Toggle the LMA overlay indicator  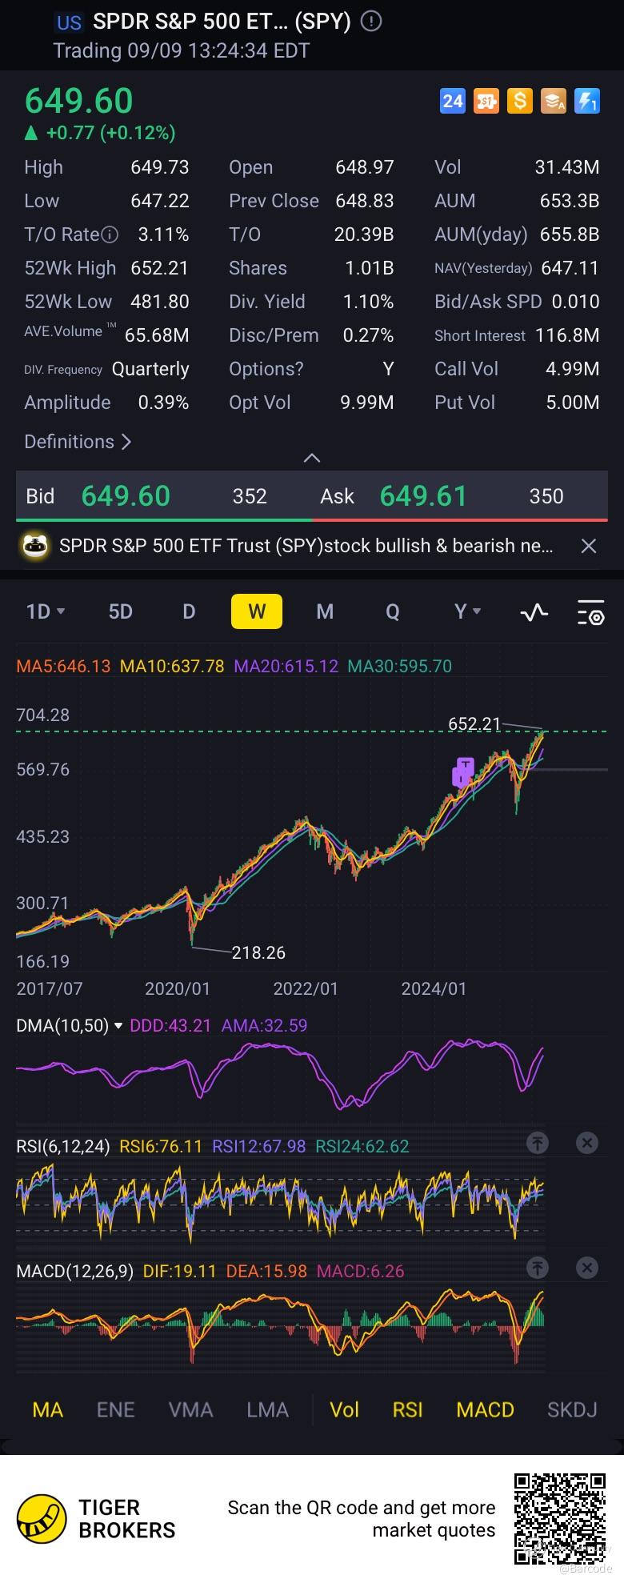point(267,1409)
